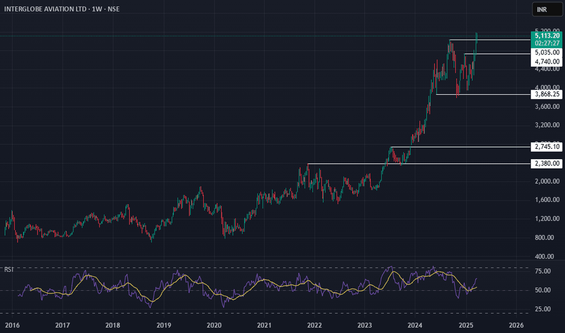565x333 pixels.
Task: Click the 1,200.00 price scale value
Action: tap(547, 219)
